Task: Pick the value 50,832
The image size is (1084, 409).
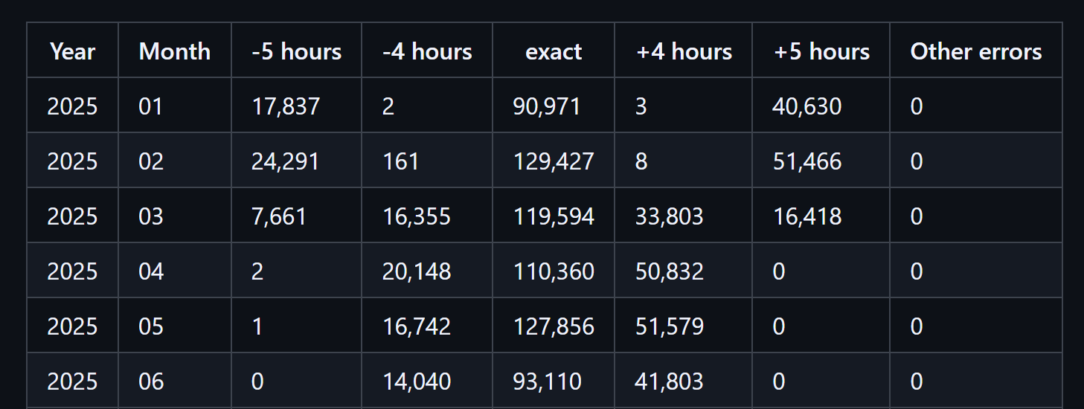Action: click(670, 271)
